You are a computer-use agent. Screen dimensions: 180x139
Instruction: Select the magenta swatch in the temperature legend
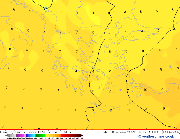pos(23,135)
